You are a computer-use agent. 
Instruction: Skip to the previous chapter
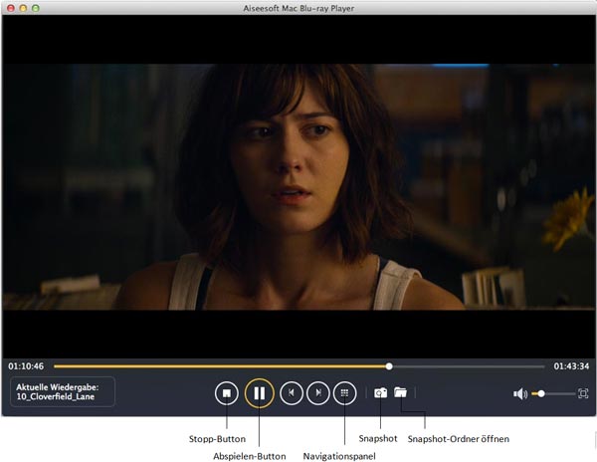point(292,393)
